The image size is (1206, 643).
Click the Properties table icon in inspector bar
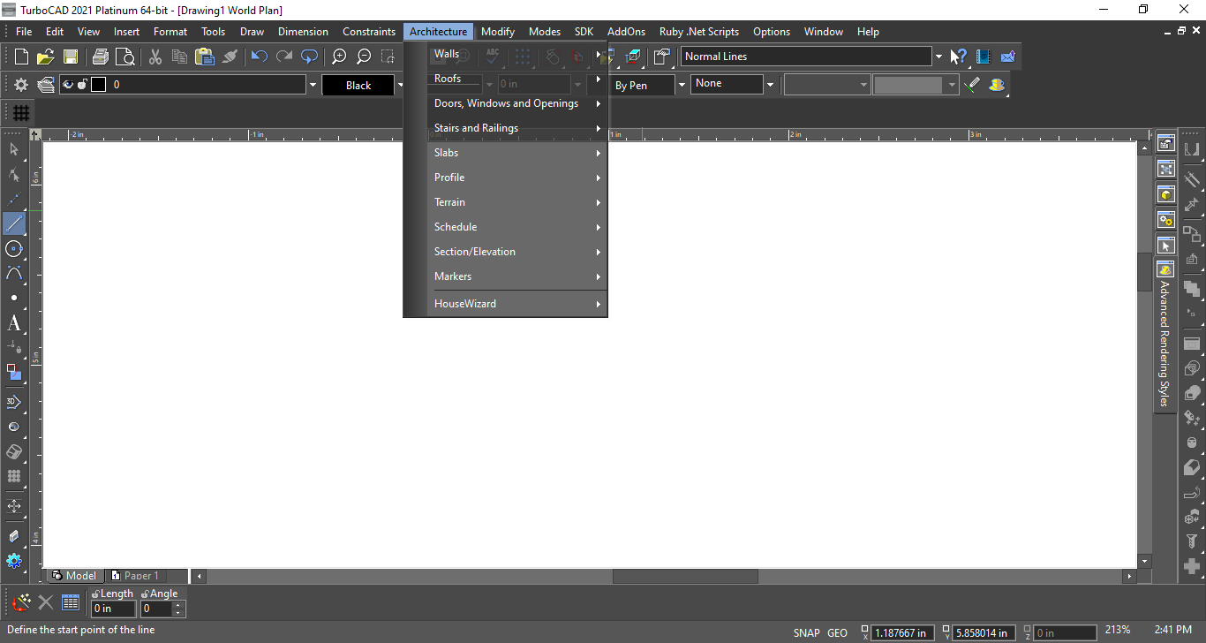tap(71, 603)
